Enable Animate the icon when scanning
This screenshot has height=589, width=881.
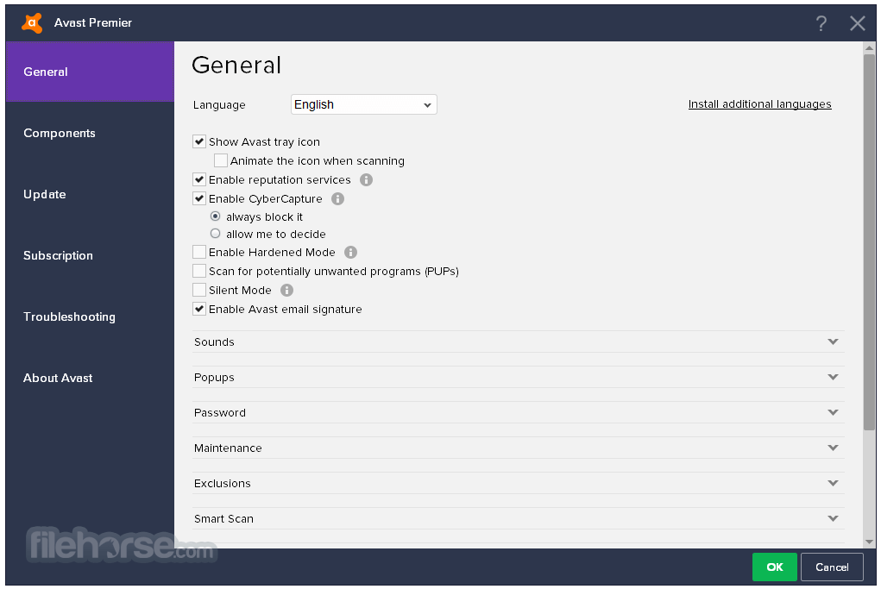coord(221,160)
